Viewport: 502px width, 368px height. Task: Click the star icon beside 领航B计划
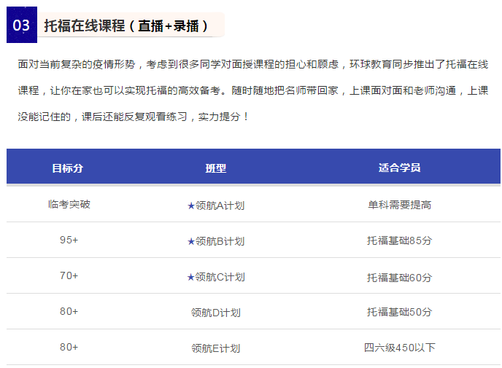[191, 242]
